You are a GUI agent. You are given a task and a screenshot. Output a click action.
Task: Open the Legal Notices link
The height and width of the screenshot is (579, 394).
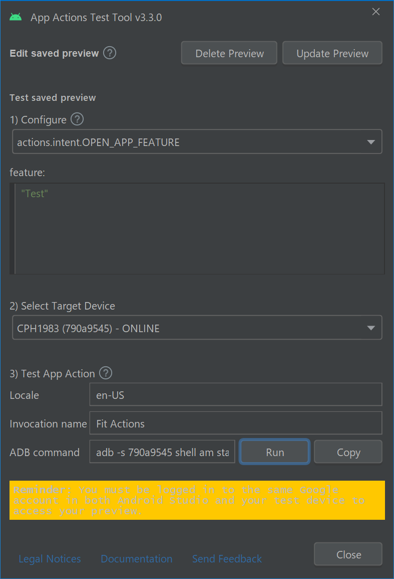(50, 559)
